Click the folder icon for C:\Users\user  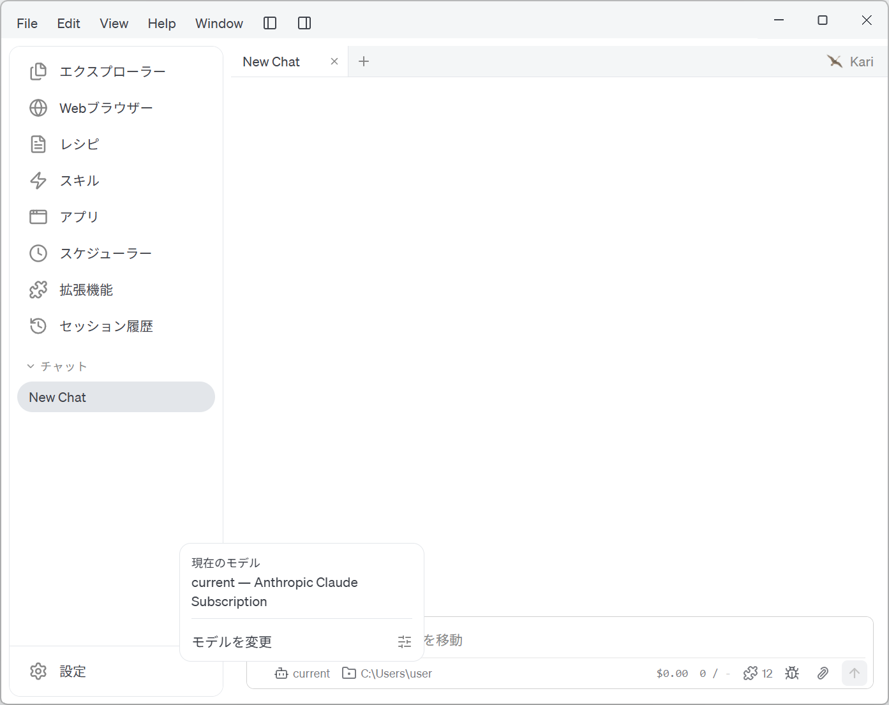pyautogui.click(x=349, y=673)
